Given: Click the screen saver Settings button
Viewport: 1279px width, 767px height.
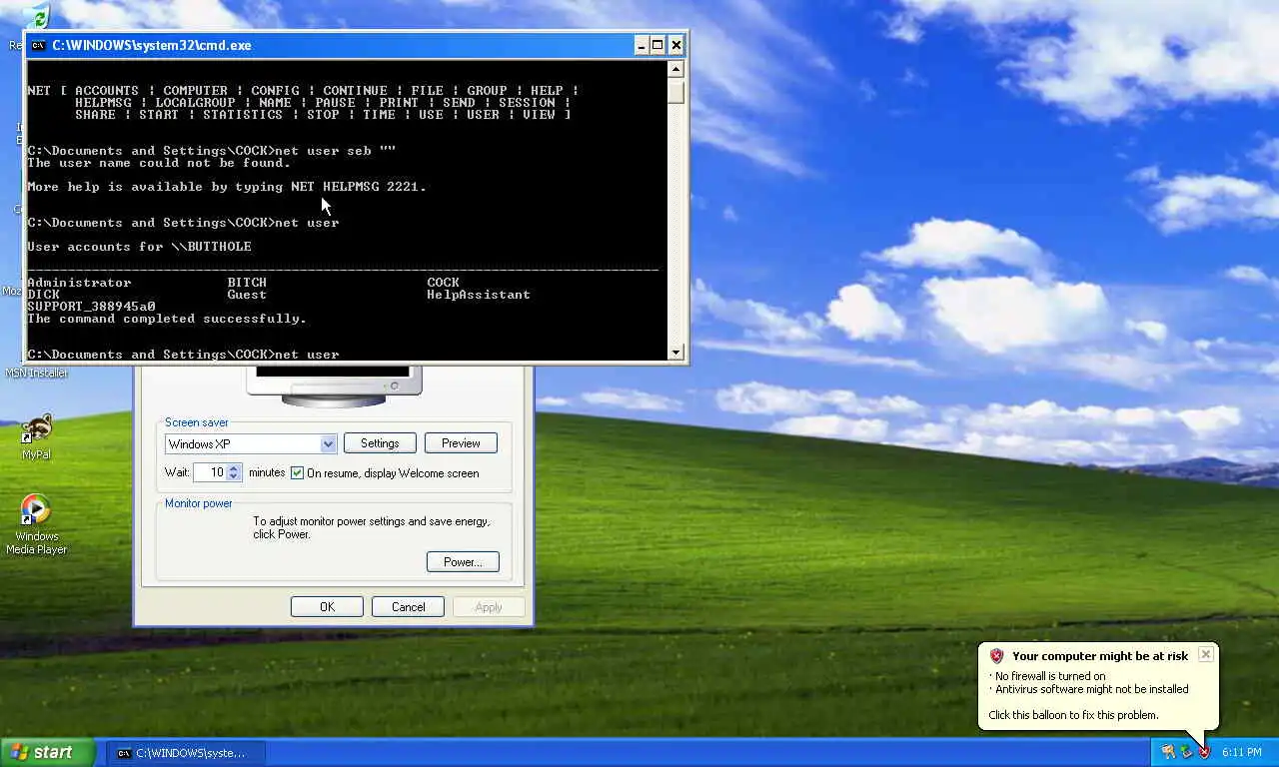Looking at the screenshot, I should (380, 443).
